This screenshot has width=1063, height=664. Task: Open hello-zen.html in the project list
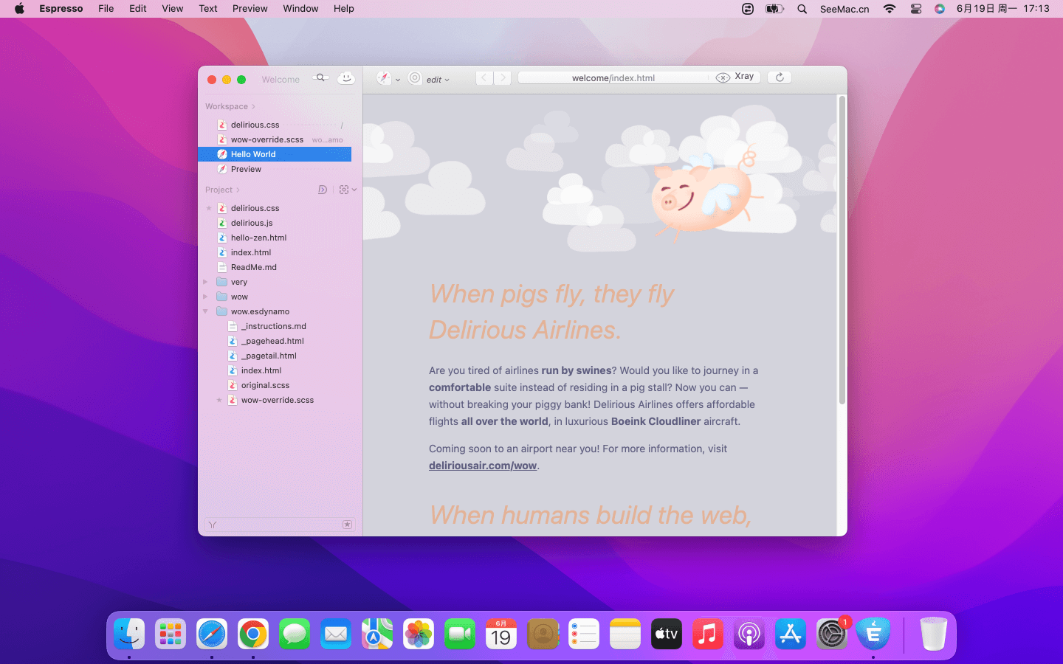tap(258, 238)
